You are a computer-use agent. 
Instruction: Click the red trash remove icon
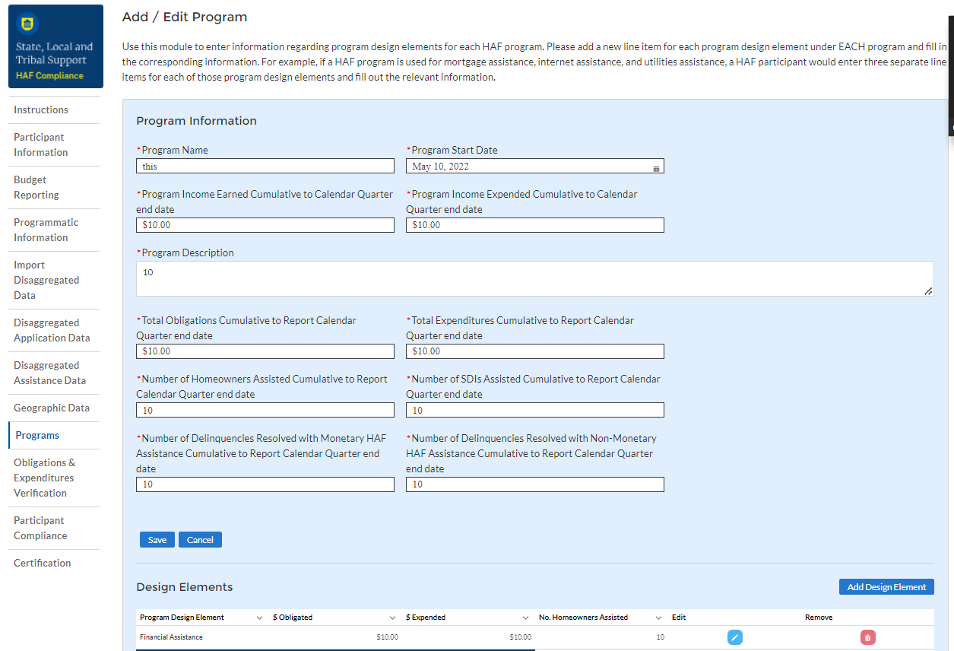point(867,637)
